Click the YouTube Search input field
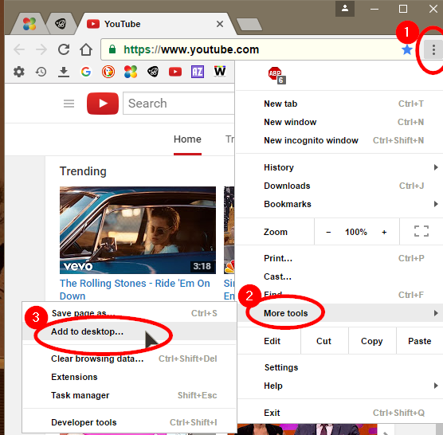The image size is (443, 435). (x=178, y=104)
